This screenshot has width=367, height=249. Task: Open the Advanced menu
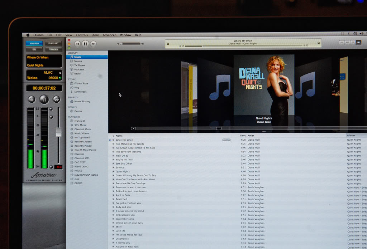click(x=109, y=35)
